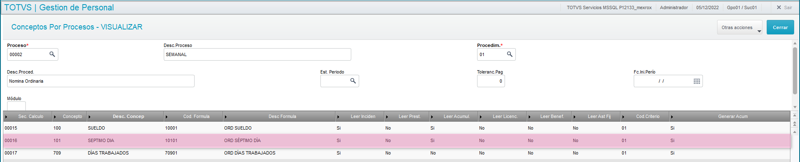This screenshot has width=800, height=162.
Task: Click the Desc.Proceso field SEMANAL
Action: [257, 54]
